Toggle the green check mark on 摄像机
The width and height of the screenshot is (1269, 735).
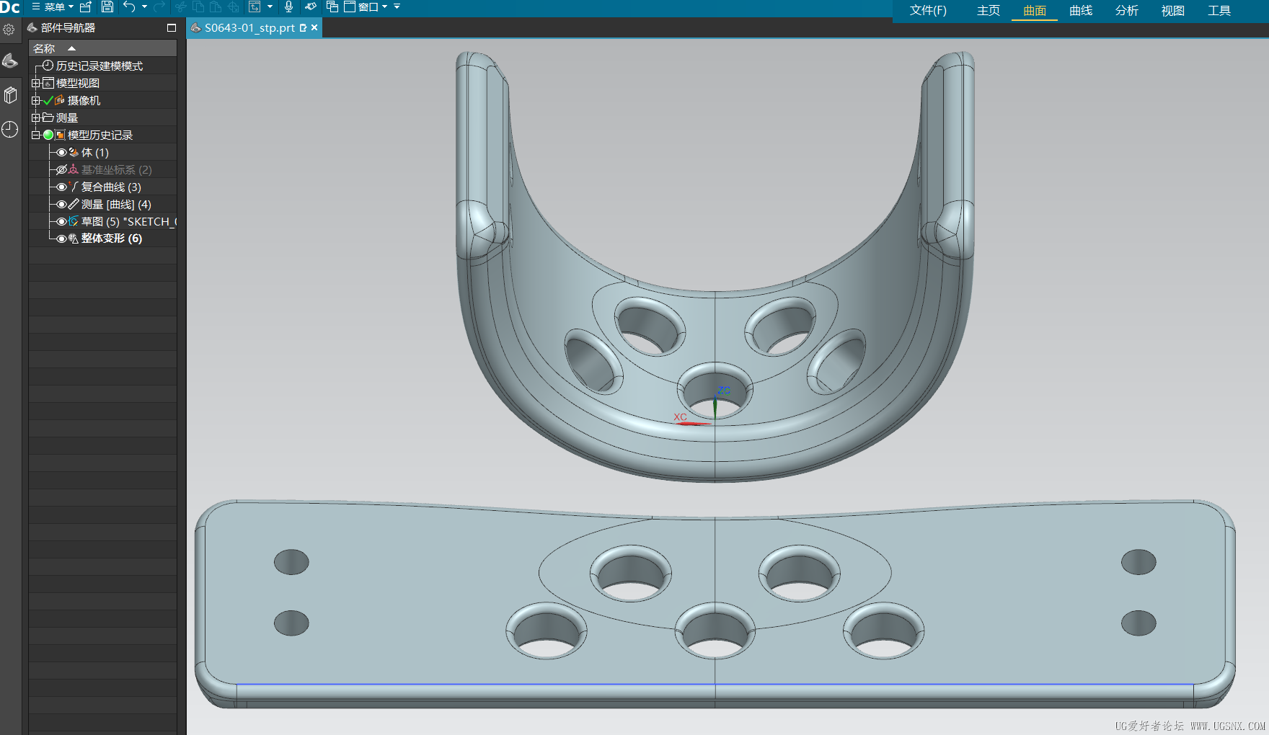click(x=48, y=100)
